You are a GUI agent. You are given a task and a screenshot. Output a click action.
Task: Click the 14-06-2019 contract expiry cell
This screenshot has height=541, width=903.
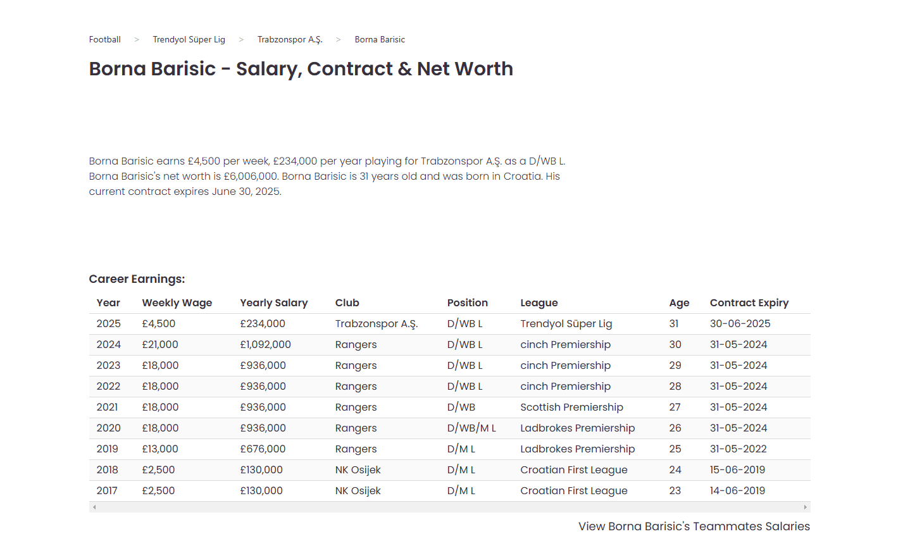[x=737, y=491]
